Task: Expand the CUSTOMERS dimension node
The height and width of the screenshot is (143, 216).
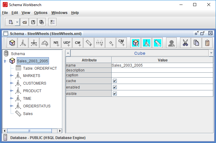Action: click(x=11, y=83)
